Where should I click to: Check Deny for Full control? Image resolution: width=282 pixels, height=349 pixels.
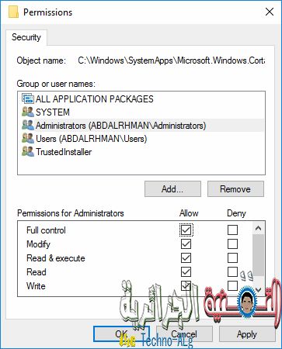232,230
